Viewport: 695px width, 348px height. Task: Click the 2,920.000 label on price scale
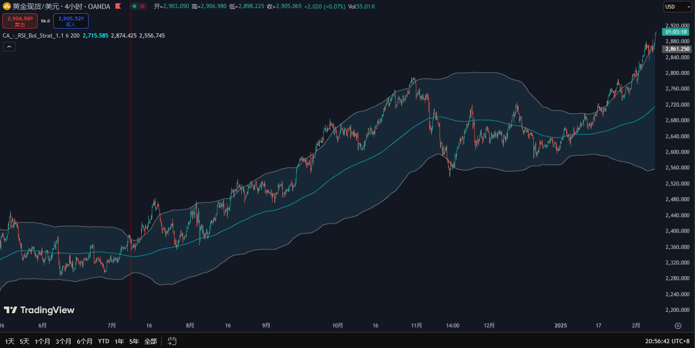[677, 26]
